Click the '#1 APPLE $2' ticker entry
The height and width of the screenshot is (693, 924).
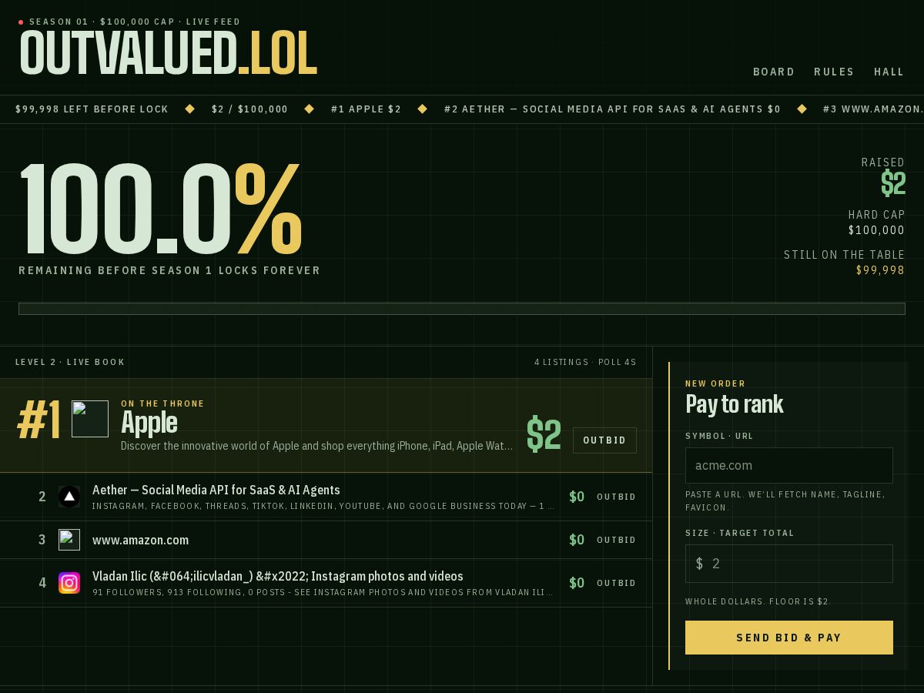pos(367,109)
